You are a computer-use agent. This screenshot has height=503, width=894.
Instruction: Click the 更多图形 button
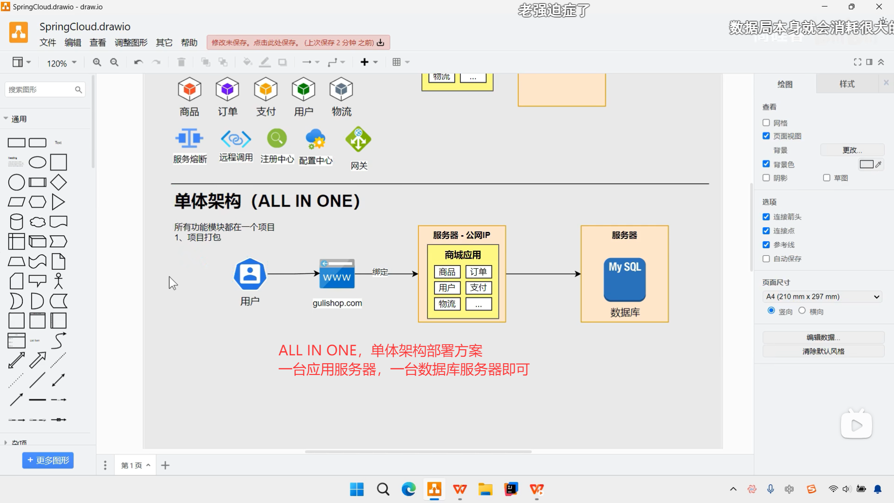(47, 460)
